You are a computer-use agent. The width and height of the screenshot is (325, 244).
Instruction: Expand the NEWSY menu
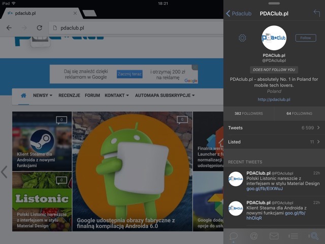[43, 96]
